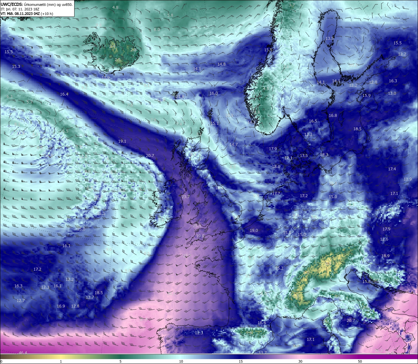Screen dimensions: 418x364
Task: Click the 10 tick on the color scale
Action: click(x=181, y=361)
